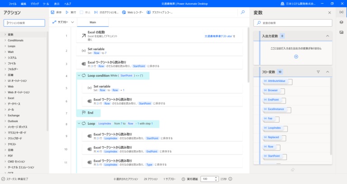This screenshot has height=184, width=347.
Task: Click the EndPoint variable on line 10
Action: (152, 152)
